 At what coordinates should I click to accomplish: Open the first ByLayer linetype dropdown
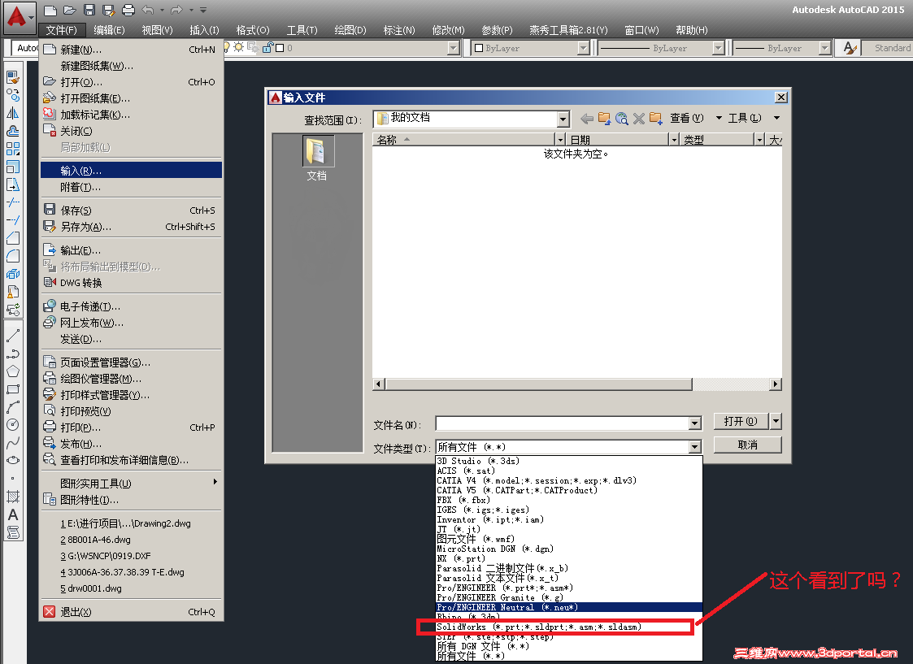(x=720, y=48)
